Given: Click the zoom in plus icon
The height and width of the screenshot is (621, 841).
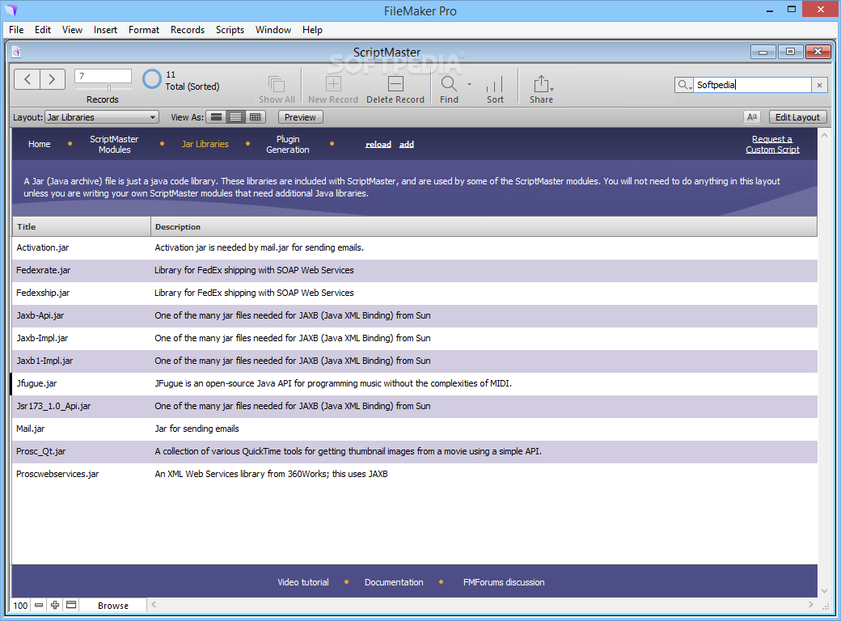Looking at the screenshot, I should point(55,605).
